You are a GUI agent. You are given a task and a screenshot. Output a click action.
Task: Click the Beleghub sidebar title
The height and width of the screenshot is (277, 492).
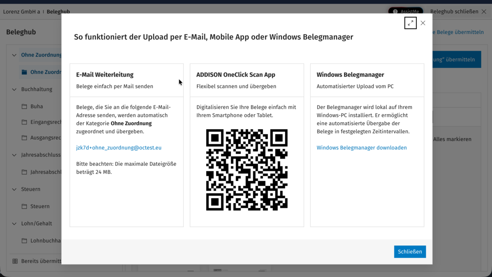(x=21, y=32)
